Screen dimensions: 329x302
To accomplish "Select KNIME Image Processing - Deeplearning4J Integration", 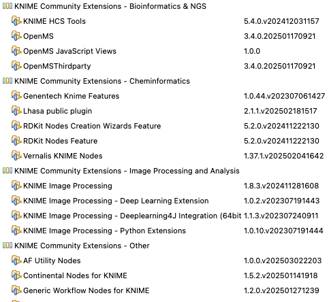I will [132, 216].
